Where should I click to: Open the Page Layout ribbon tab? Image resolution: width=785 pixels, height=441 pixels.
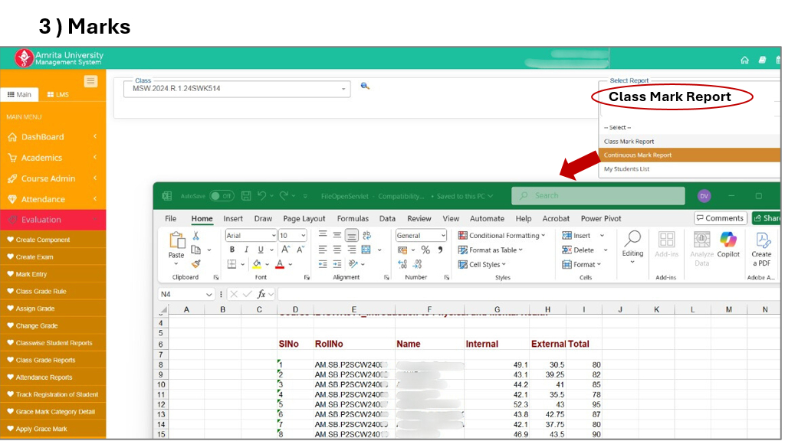[304, 218]
